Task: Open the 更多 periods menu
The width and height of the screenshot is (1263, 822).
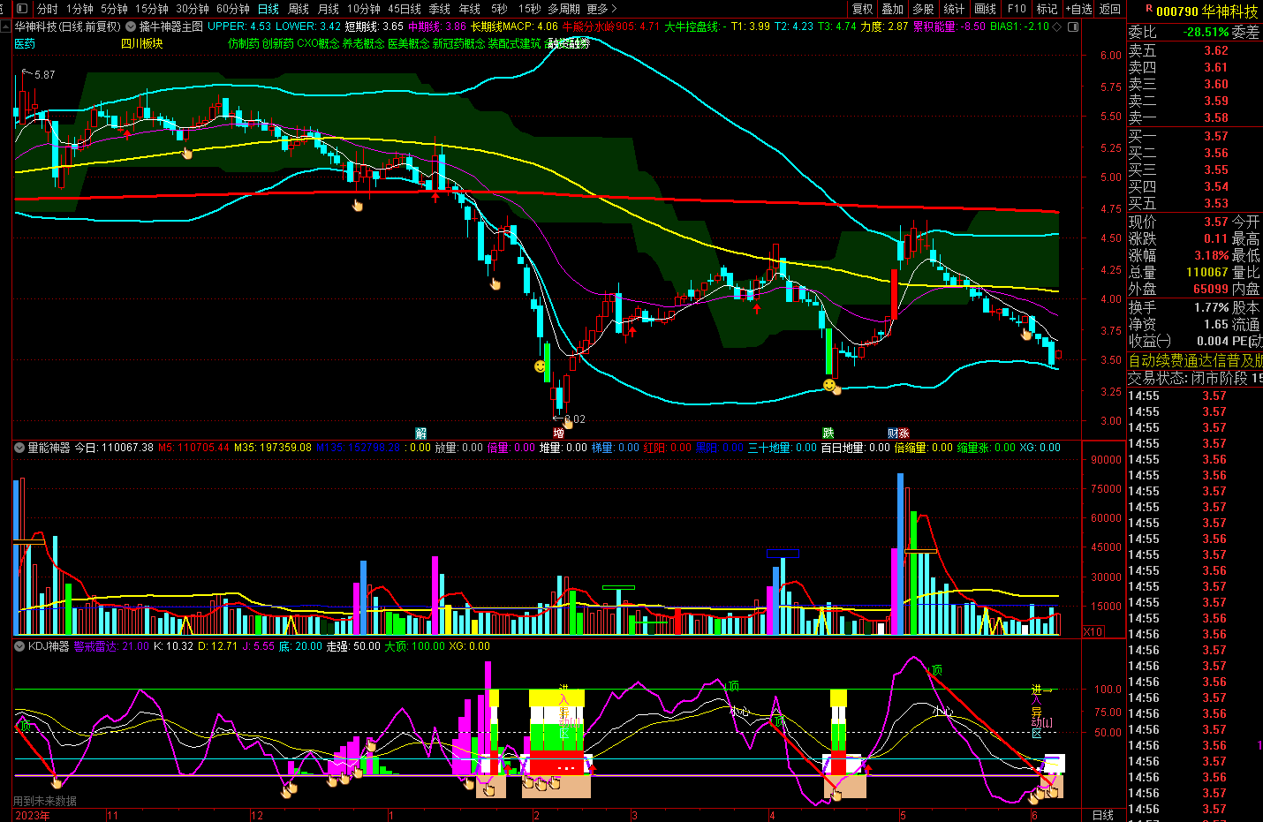Action: pos(601,9)
